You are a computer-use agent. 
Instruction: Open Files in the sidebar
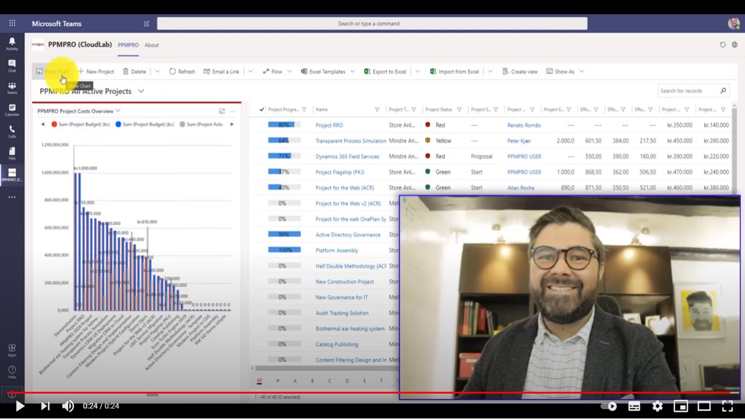click(x=12, y=154)
